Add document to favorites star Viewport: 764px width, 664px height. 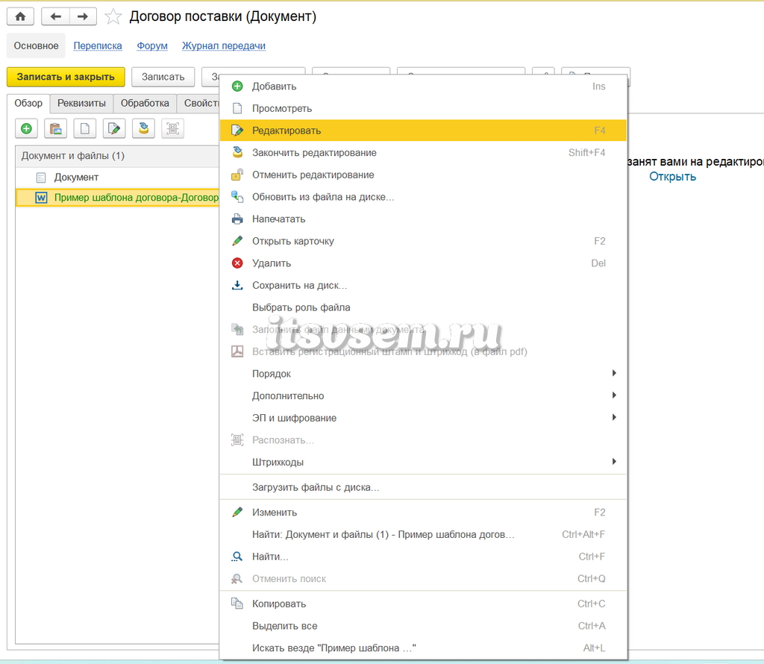(113, 16)
